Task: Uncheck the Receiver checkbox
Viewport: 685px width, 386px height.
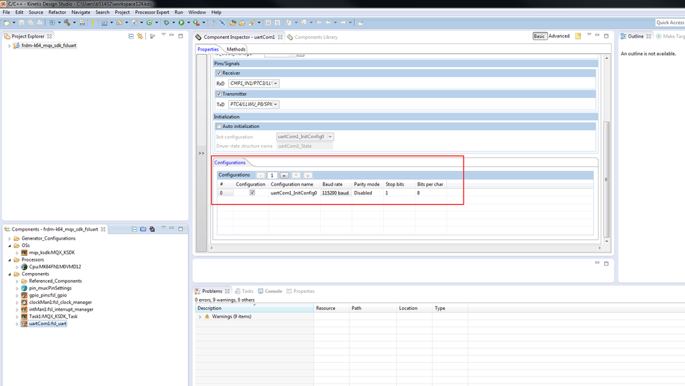Action: pyautogui.click(x=219, y=73)
